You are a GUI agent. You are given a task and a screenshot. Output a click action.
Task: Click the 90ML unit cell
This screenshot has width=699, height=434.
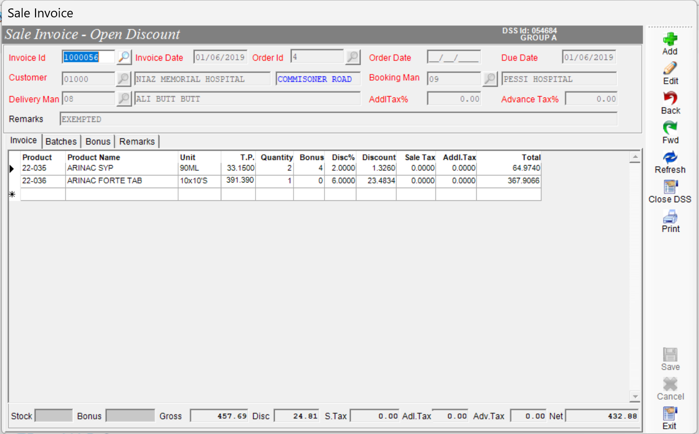click(x=199, y=168)
